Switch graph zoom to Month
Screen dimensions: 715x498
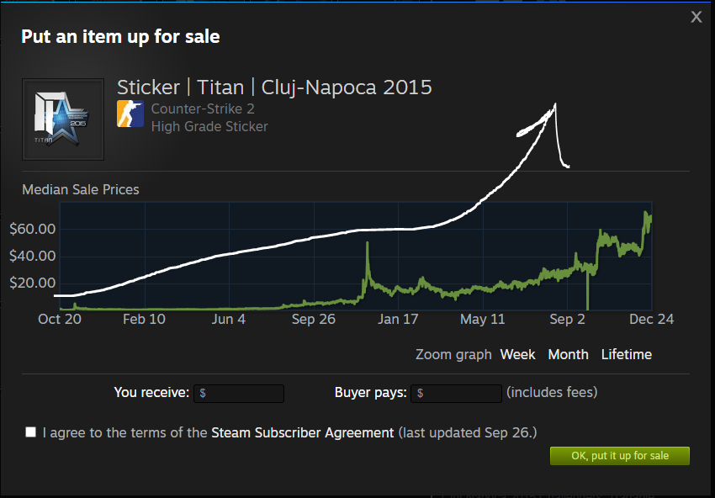click(x=568, y=355)
